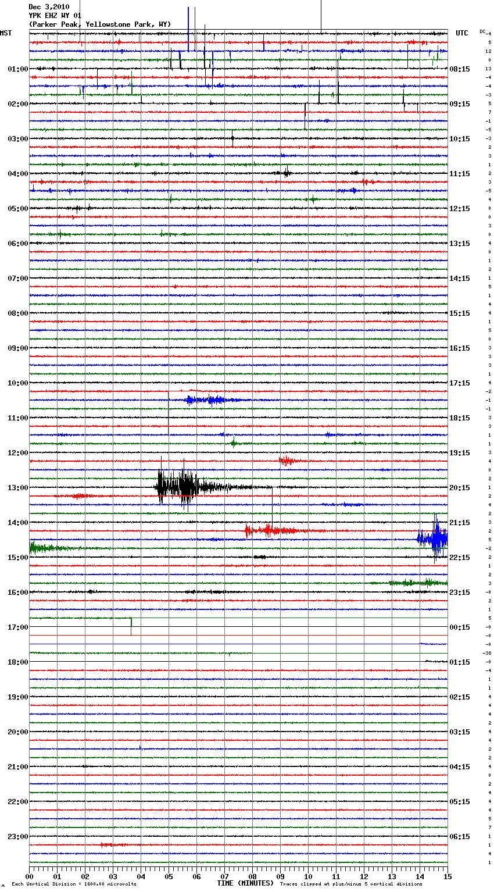This screenshot has height=892, width=494.
Task: Click the 22:00 MST row label
Action: (18, 802)
